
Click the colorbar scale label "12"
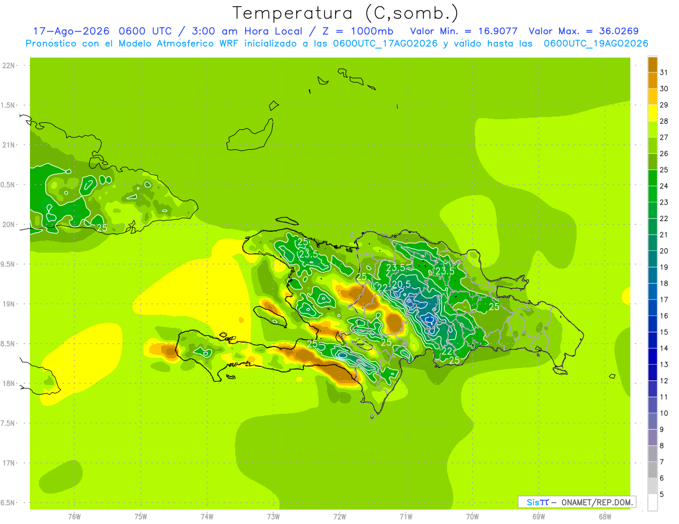coord(664,380)
